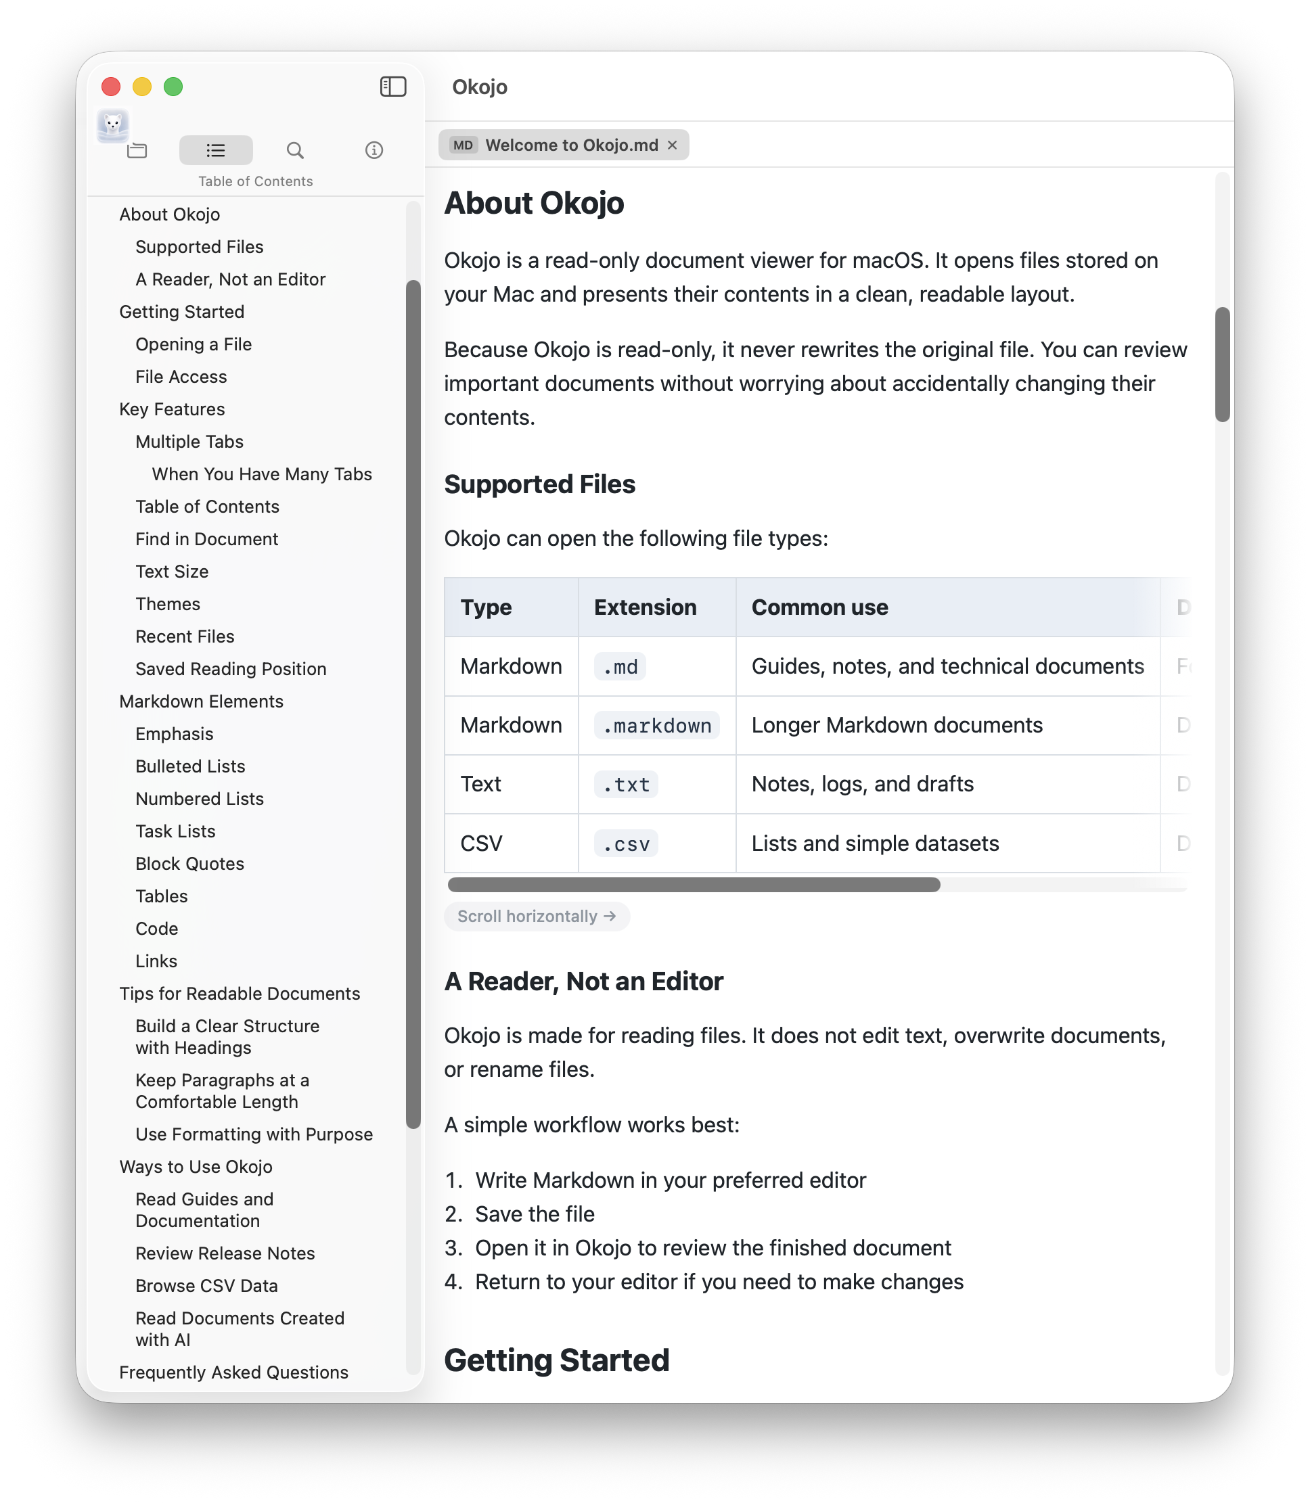Show the document info tab

(374, 151)
